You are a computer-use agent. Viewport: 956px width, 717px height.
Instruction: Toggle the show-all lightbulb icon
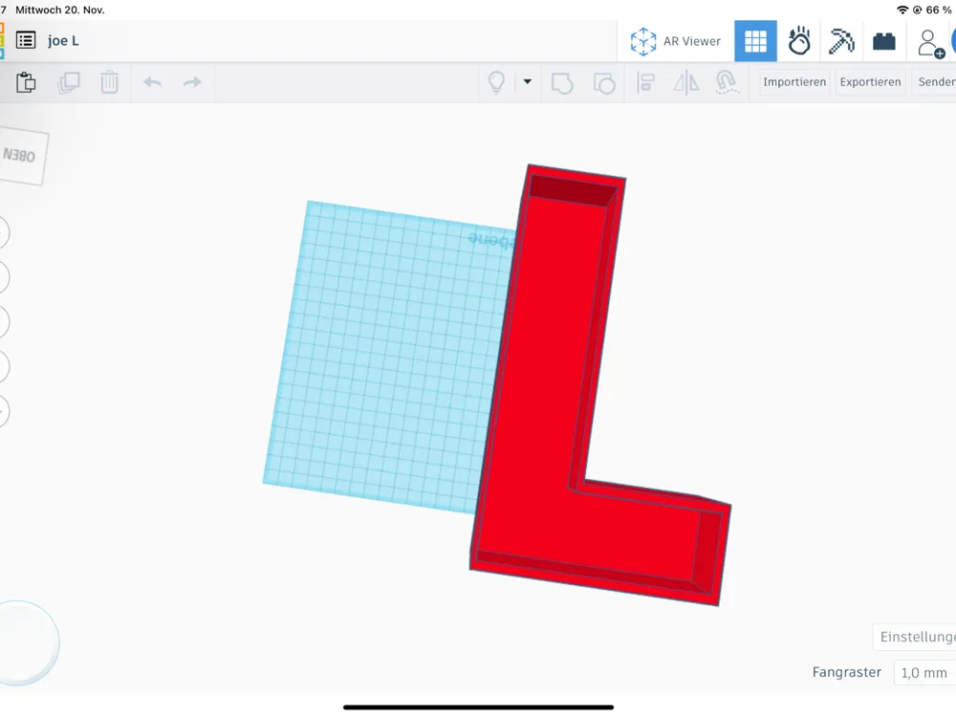[497, 82]
